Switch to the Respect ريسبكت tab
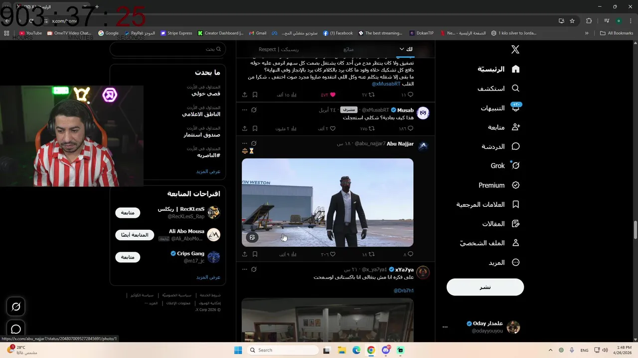This screenshot has height=358, width=638. click(x=279, y=49)
